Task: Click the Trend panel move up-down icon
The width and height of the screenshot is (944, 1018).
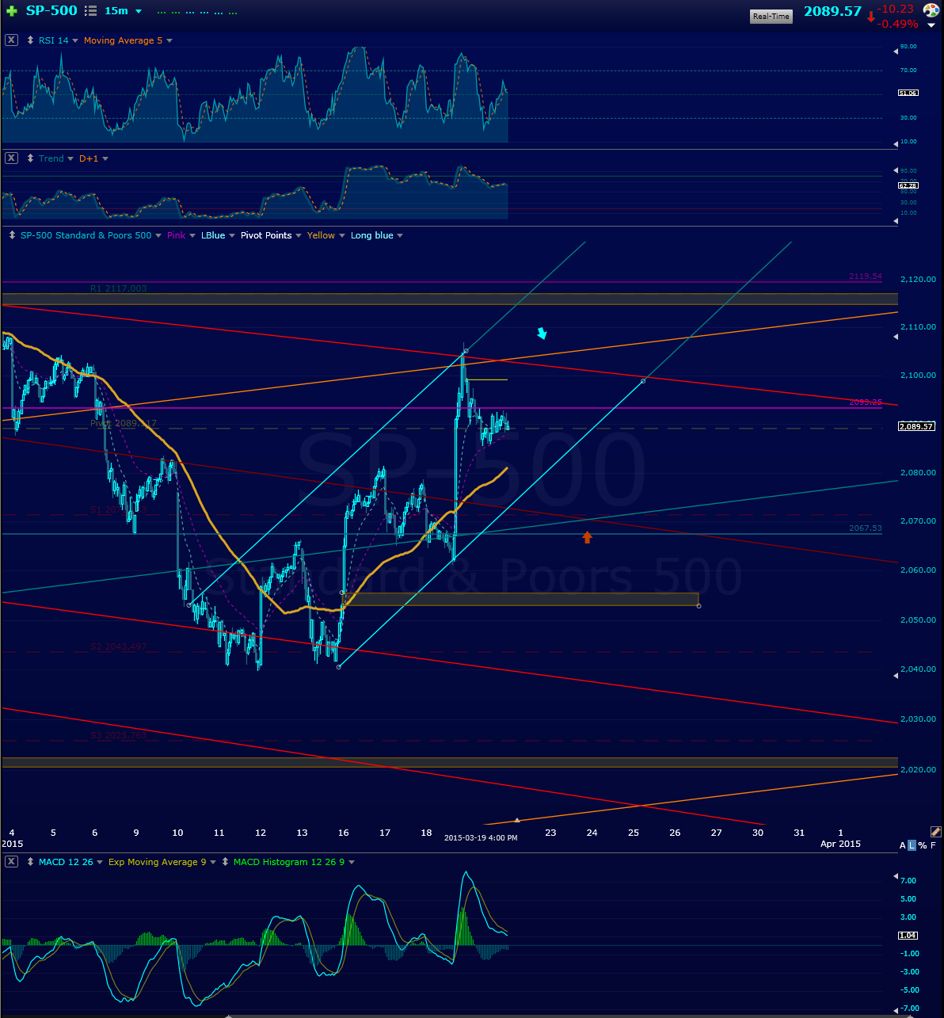Action: tap(31, 158)
